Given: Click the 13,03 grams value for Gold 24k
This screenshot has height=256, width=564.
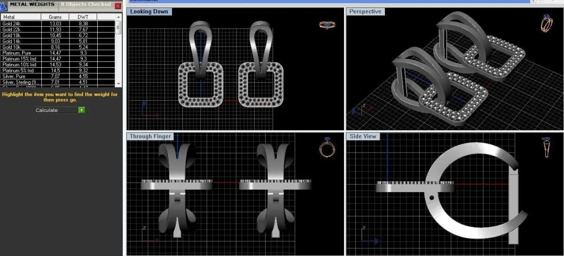Looking at the screenshot, I should pyautogui.click(x=55, y=24).
